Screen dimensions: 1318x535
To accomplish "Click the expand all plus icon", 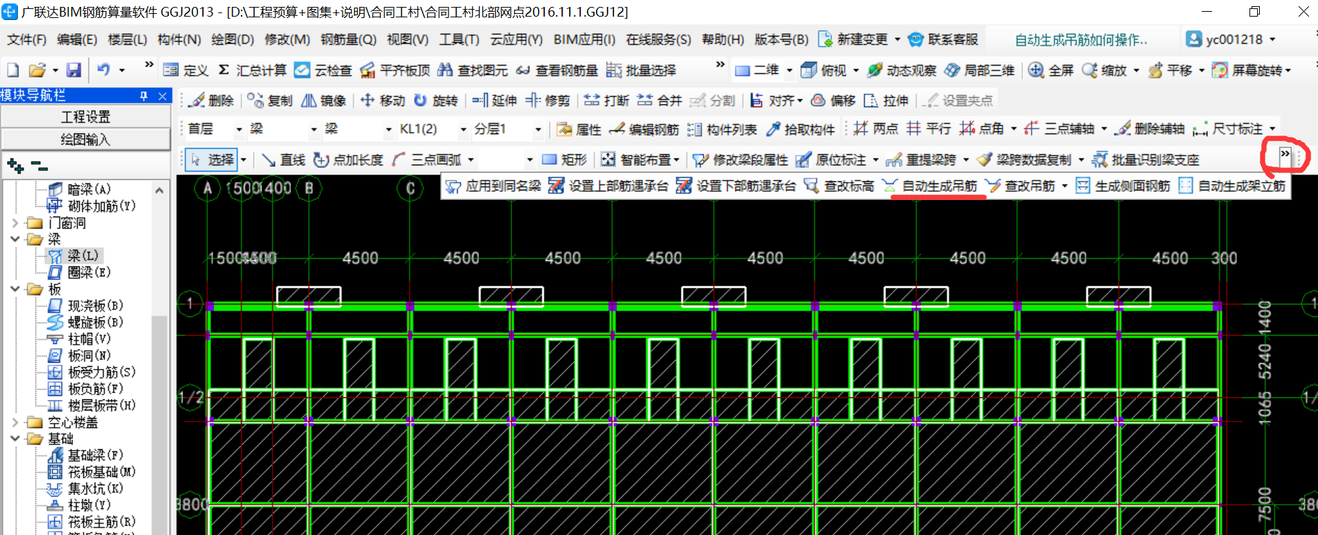I will (x=15, y=165).
